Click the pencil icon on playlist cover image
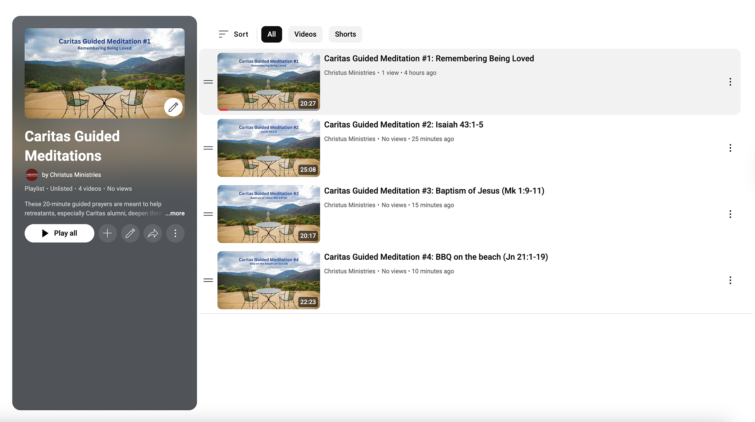The height and width of the screenshot is (422, 755). point(173,107)
